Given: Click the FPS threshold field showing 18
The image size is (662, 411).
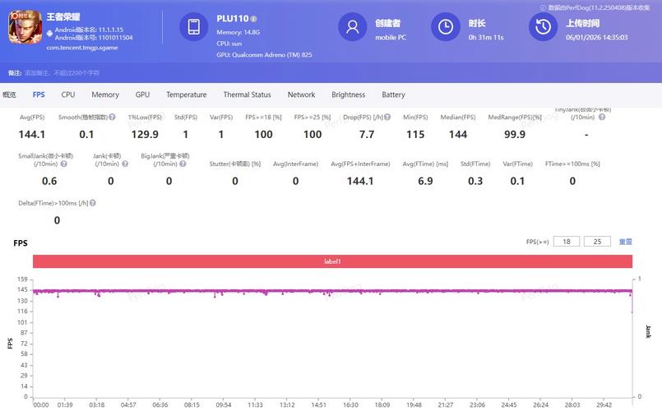Looking at the screenshot, I should pos(566,242).
